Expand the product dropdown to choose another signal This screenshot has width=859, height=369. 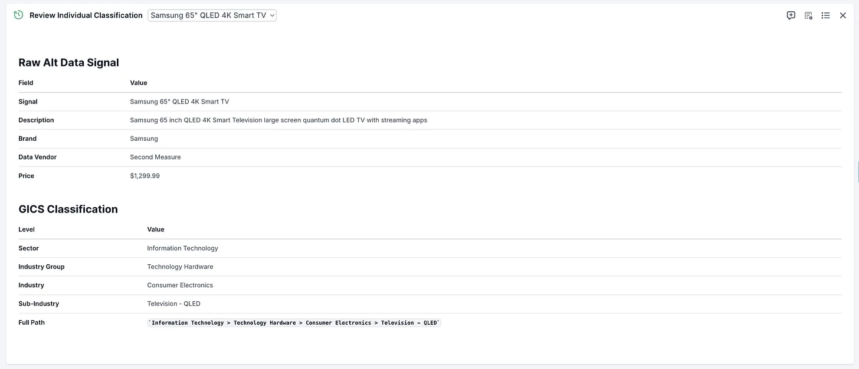tap(211, 15)
